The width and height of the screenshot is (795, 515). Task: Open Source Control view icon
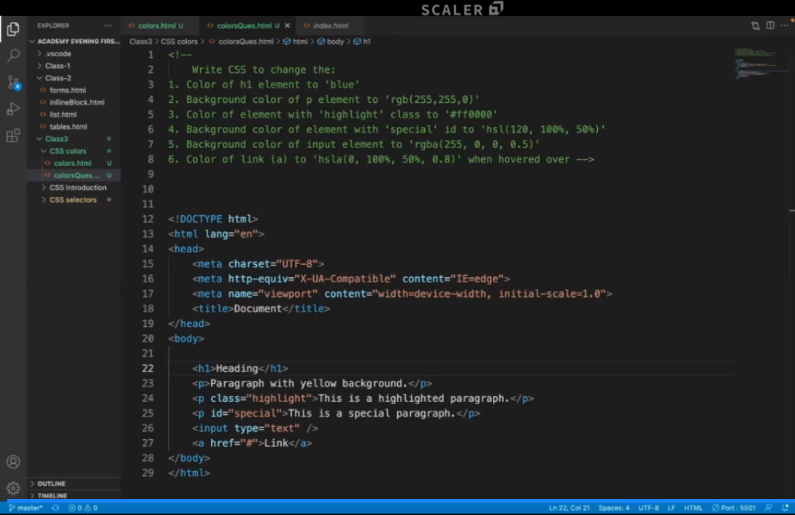click(13, 82)
